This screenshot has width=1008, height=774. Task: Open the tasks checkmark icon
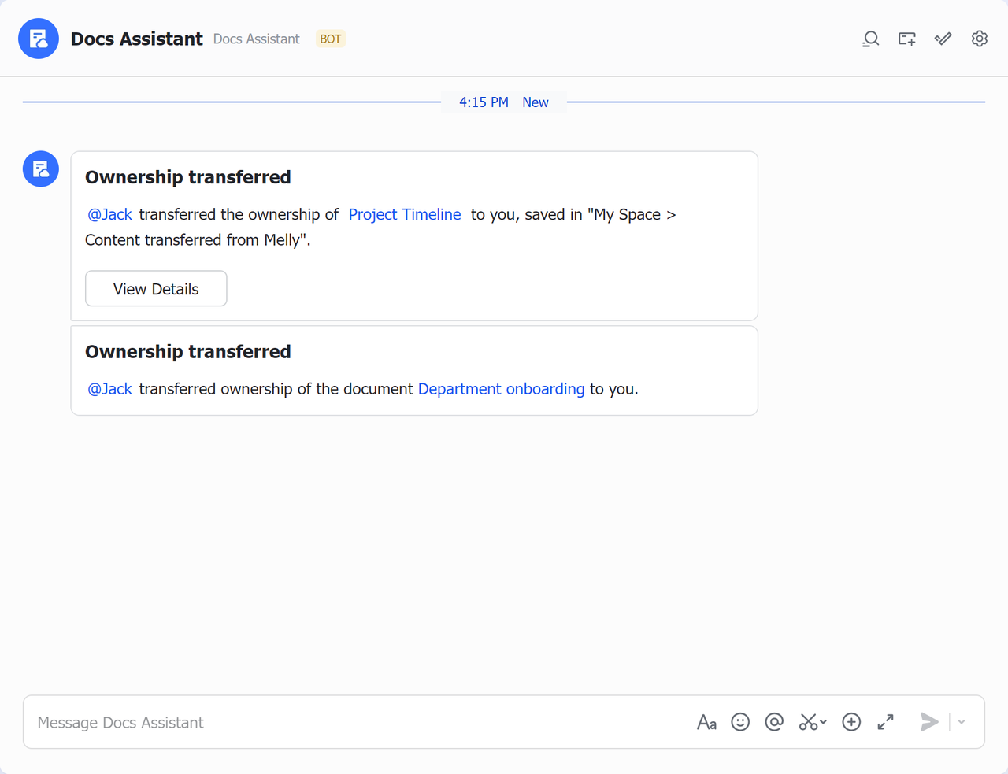(943, 39)
